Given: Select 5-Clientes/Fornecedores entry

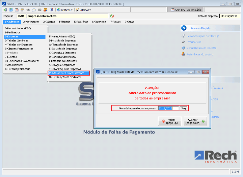Looking at the screenshot, I should point(25,49).
